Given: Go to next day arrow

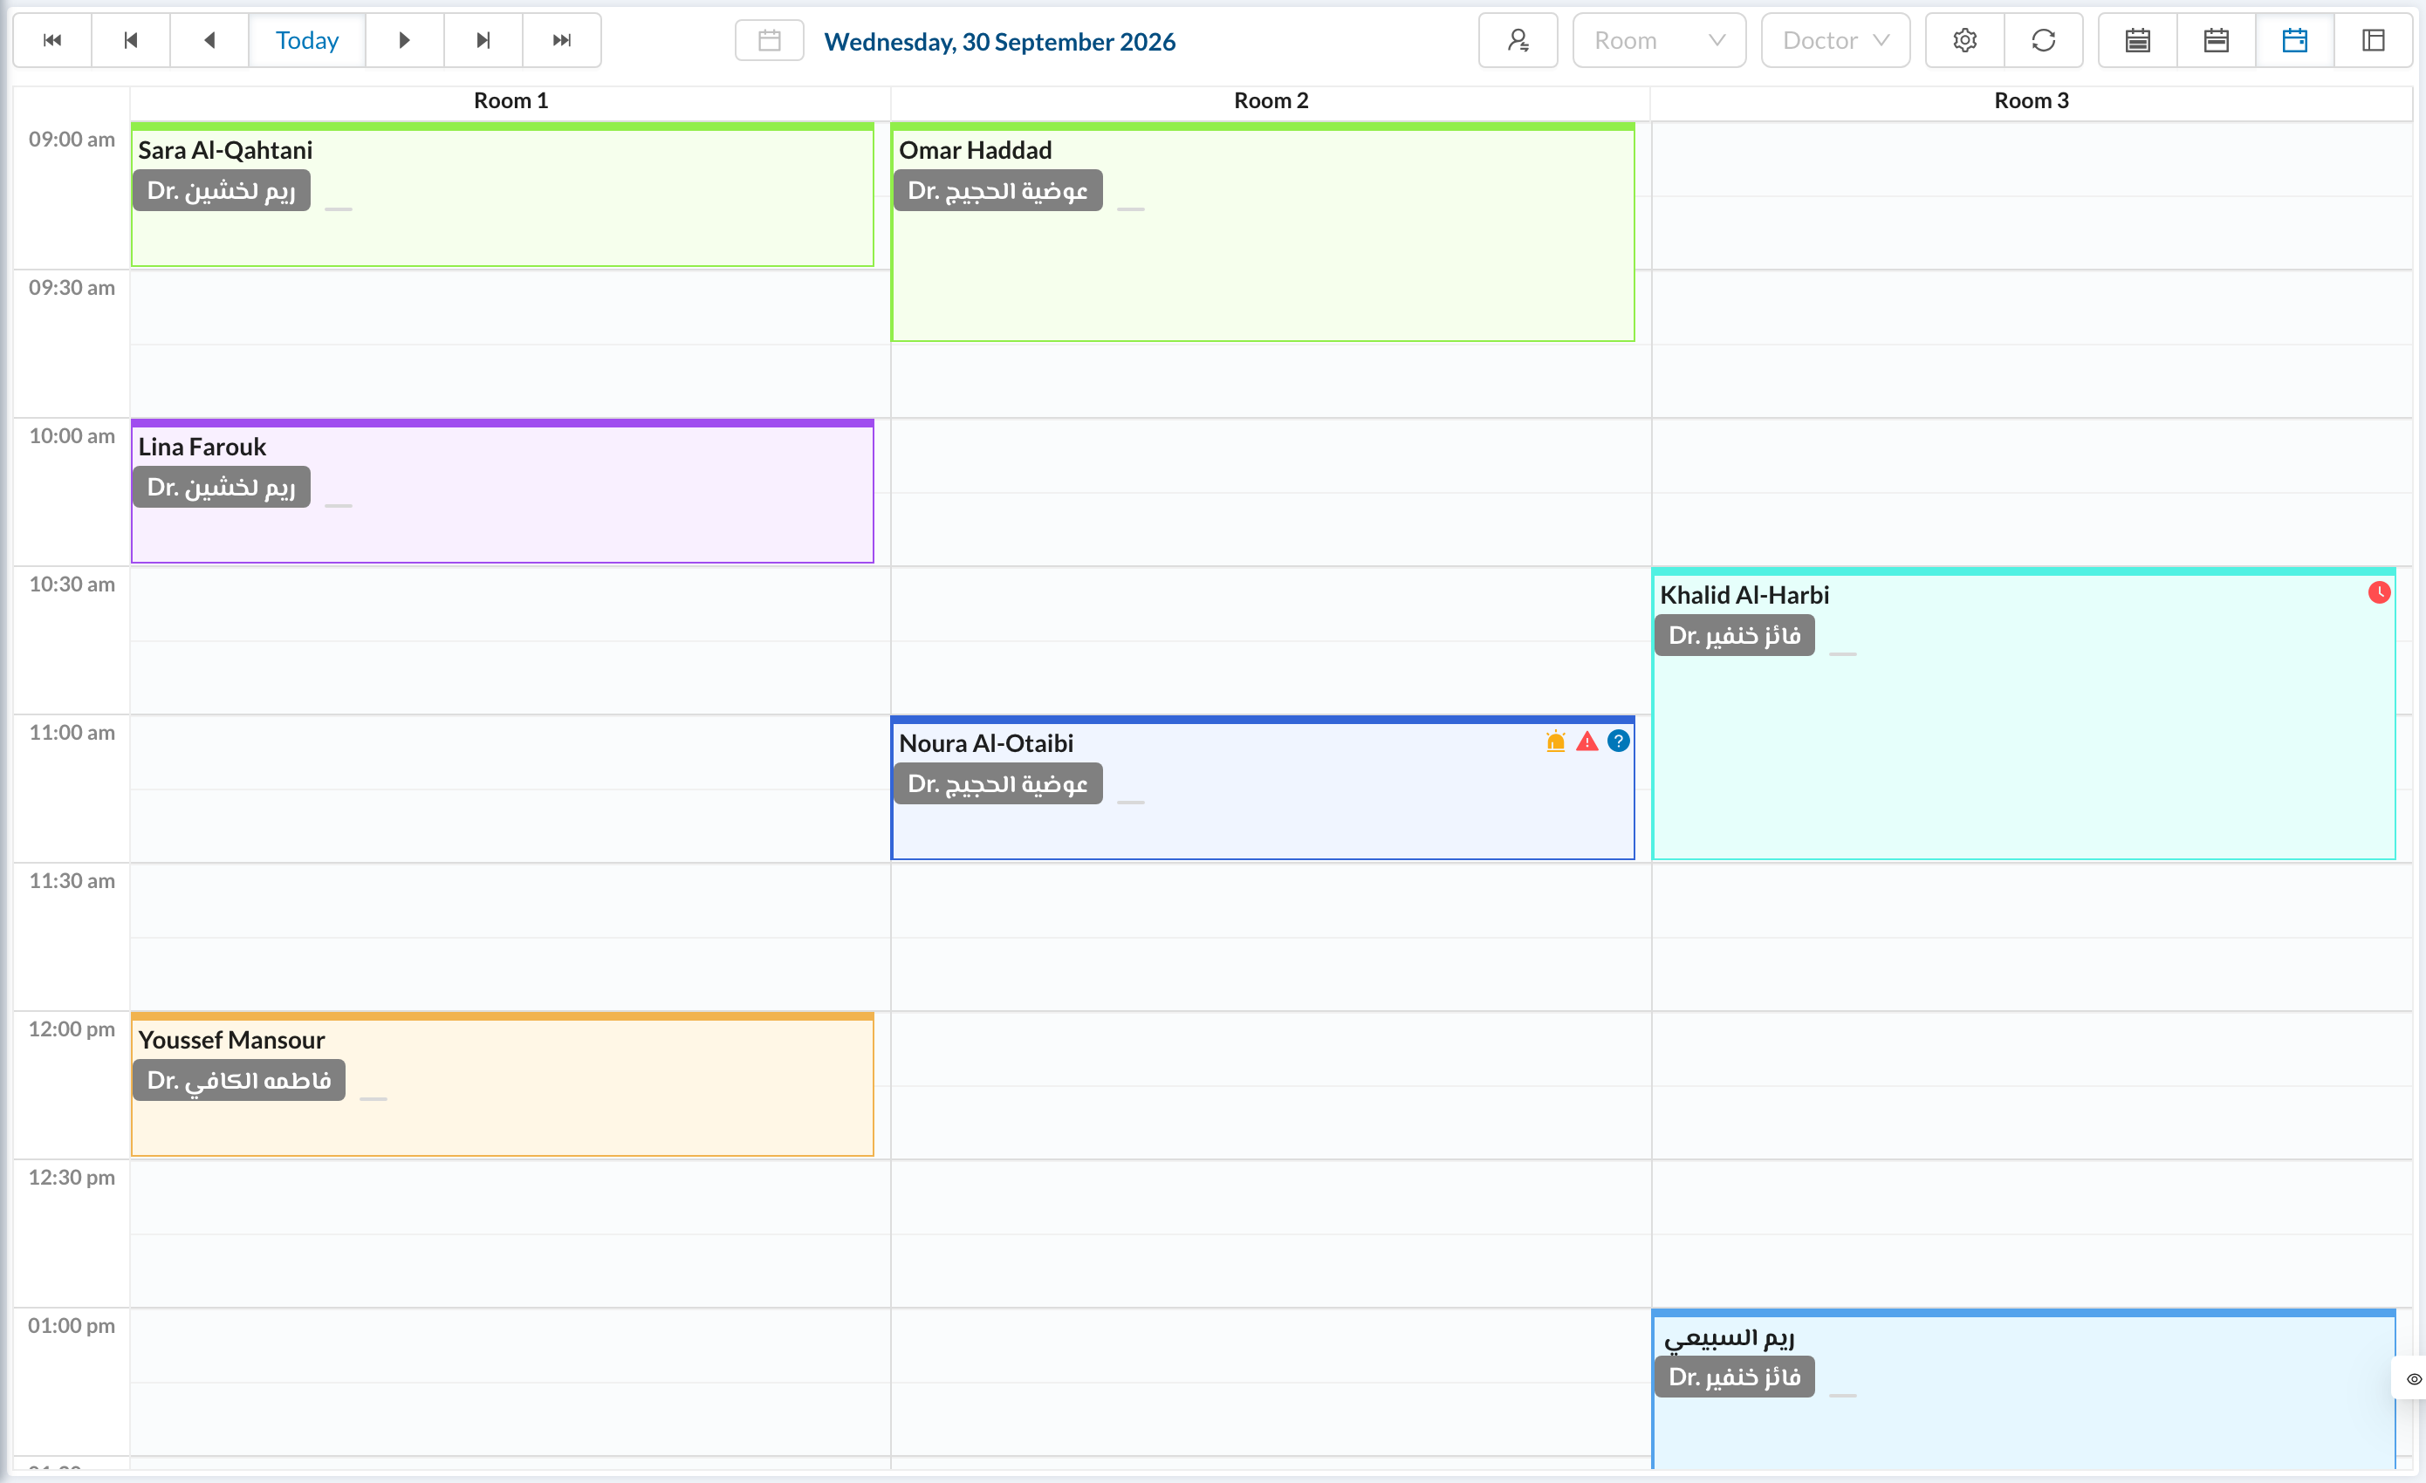Looking at the screenshot, I should coord(404,40).
